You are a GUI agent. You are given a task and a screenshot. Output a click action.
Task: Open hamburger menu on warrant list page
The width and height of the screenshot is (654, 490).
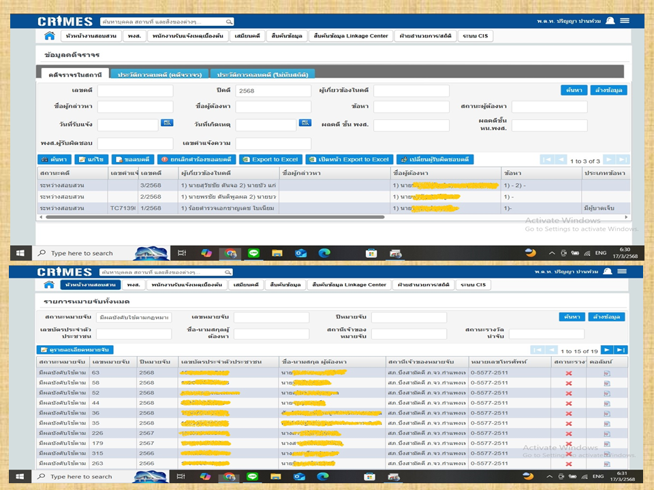tap(624, 271)
